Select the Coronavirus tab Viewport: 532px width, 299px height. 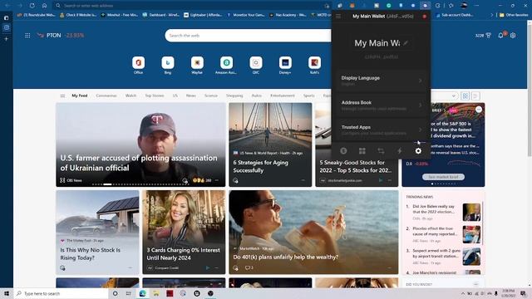(106, 96)
